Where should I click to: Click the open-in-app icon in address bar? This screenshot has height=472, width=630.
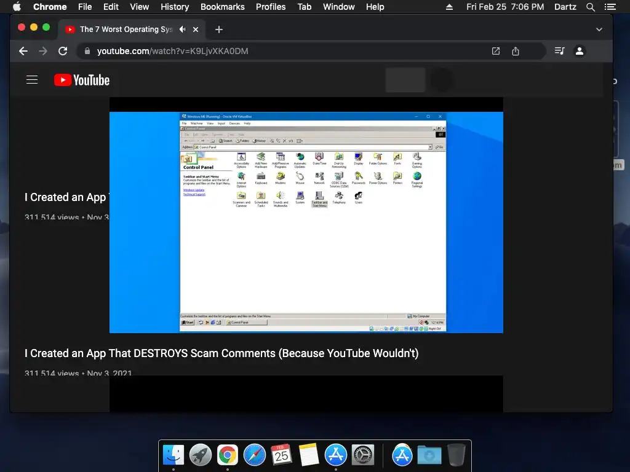pyautogui.click(x=496, y=51)
